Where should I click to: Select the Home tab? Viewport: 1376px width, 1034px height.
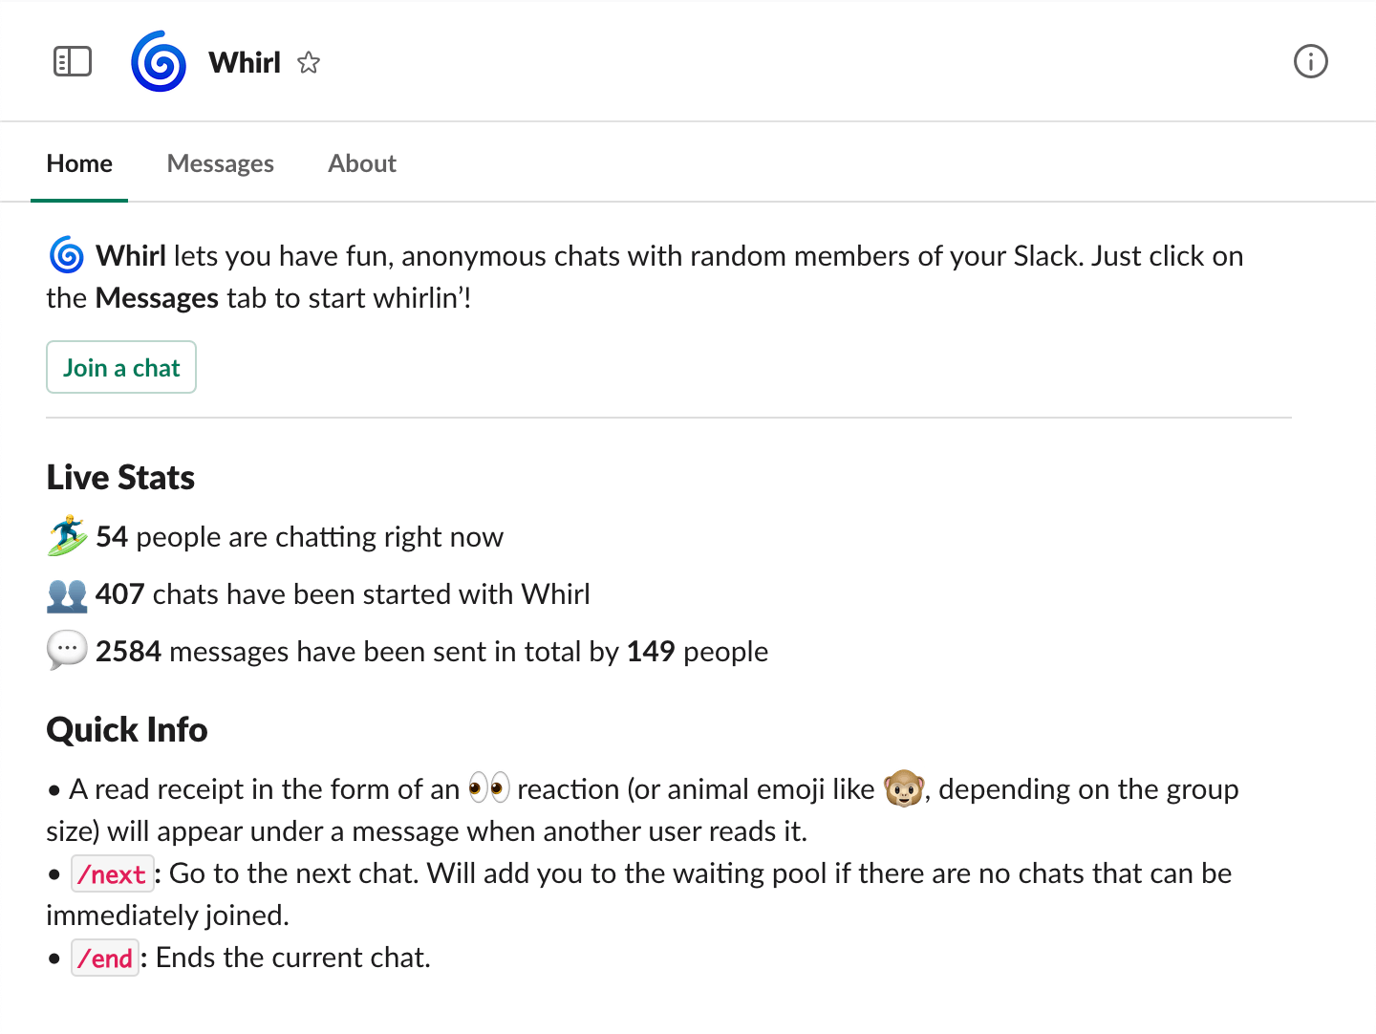(x=79, y=163)
